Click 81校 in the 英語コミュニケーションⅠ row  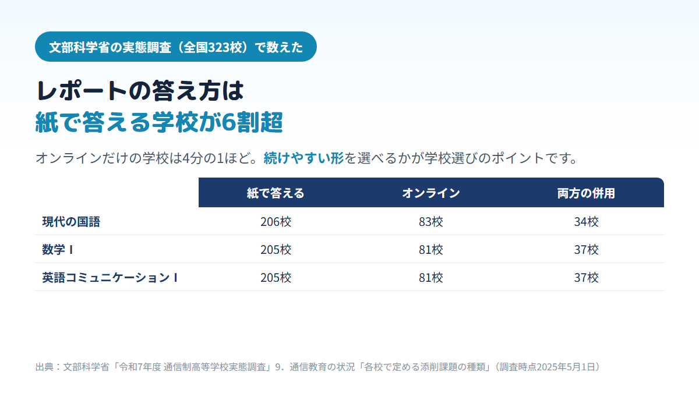point(431,278)
